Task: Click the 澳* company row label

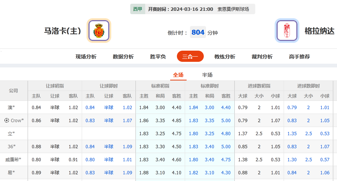Action: (11, 107)
